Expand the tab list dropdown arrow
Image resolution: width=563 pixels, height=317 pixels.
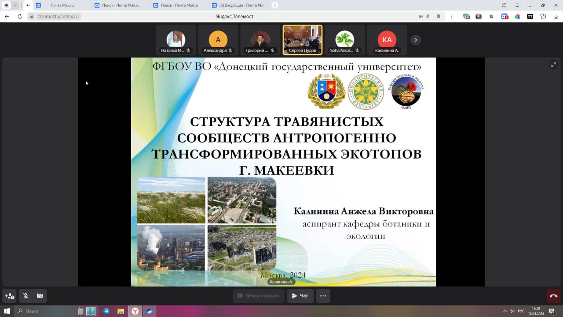click(x=15, y=5)
